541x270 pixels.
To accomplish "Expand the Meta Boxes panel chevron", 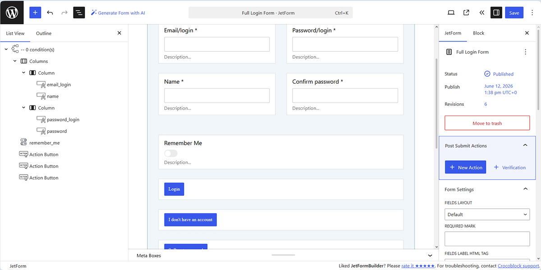I will tap(430, 256).
